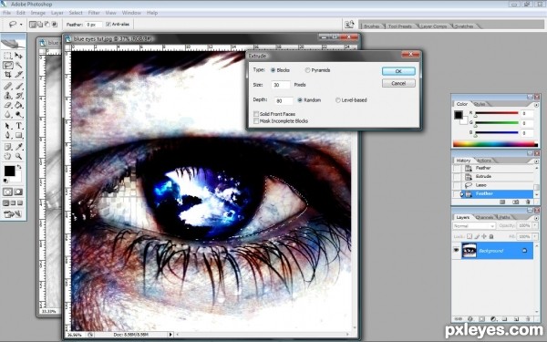Enable Mask Incomplete Blocks checkbox
The image size is (547, 342).
coord(256,120)
